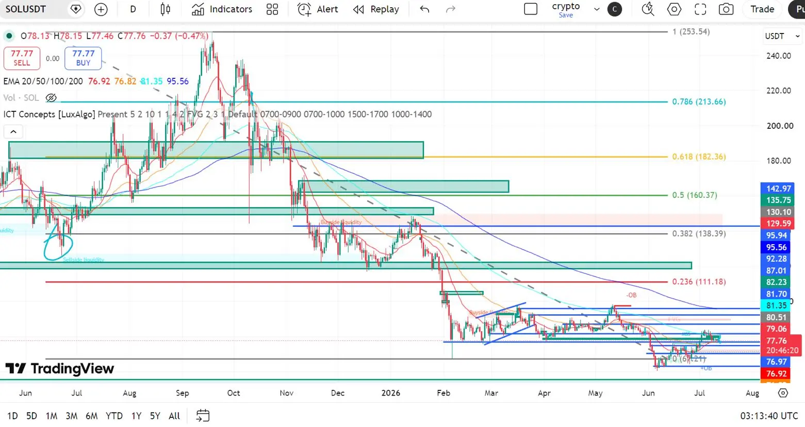
Task: Open the 03:13:40 UTC timezone menu
Action: click(769, 416)
